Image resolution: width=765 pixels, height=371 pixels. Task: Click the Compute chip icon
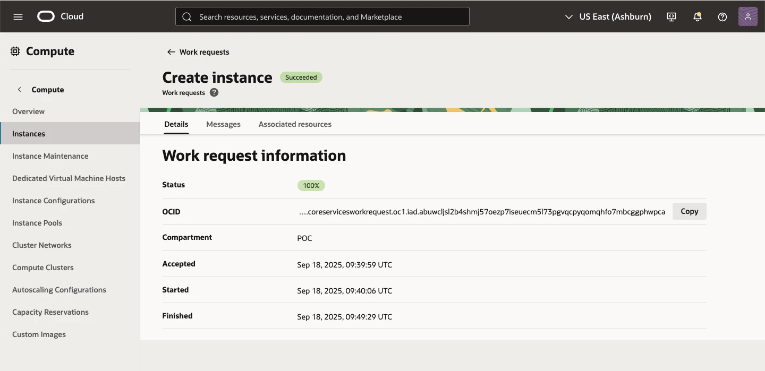pyautogui.click(x=15, y=51)
